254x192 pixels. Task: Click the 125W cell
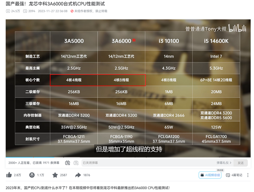216,127
